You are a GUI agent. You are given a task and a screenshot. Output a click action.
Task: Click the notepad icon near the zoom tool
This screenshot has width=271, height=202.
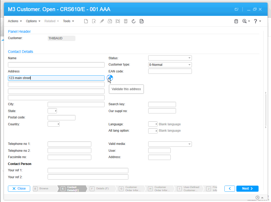236,21
